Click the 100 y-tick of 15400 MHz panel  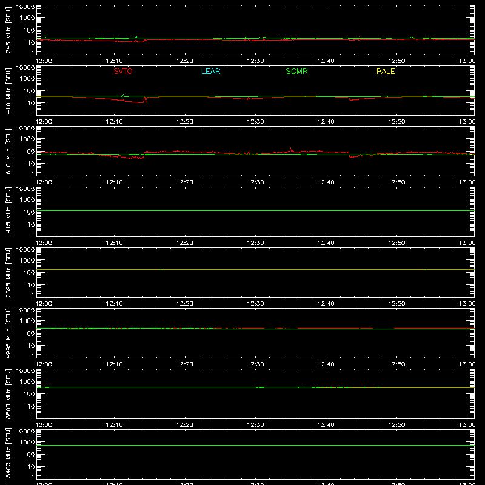pos(29,455)
